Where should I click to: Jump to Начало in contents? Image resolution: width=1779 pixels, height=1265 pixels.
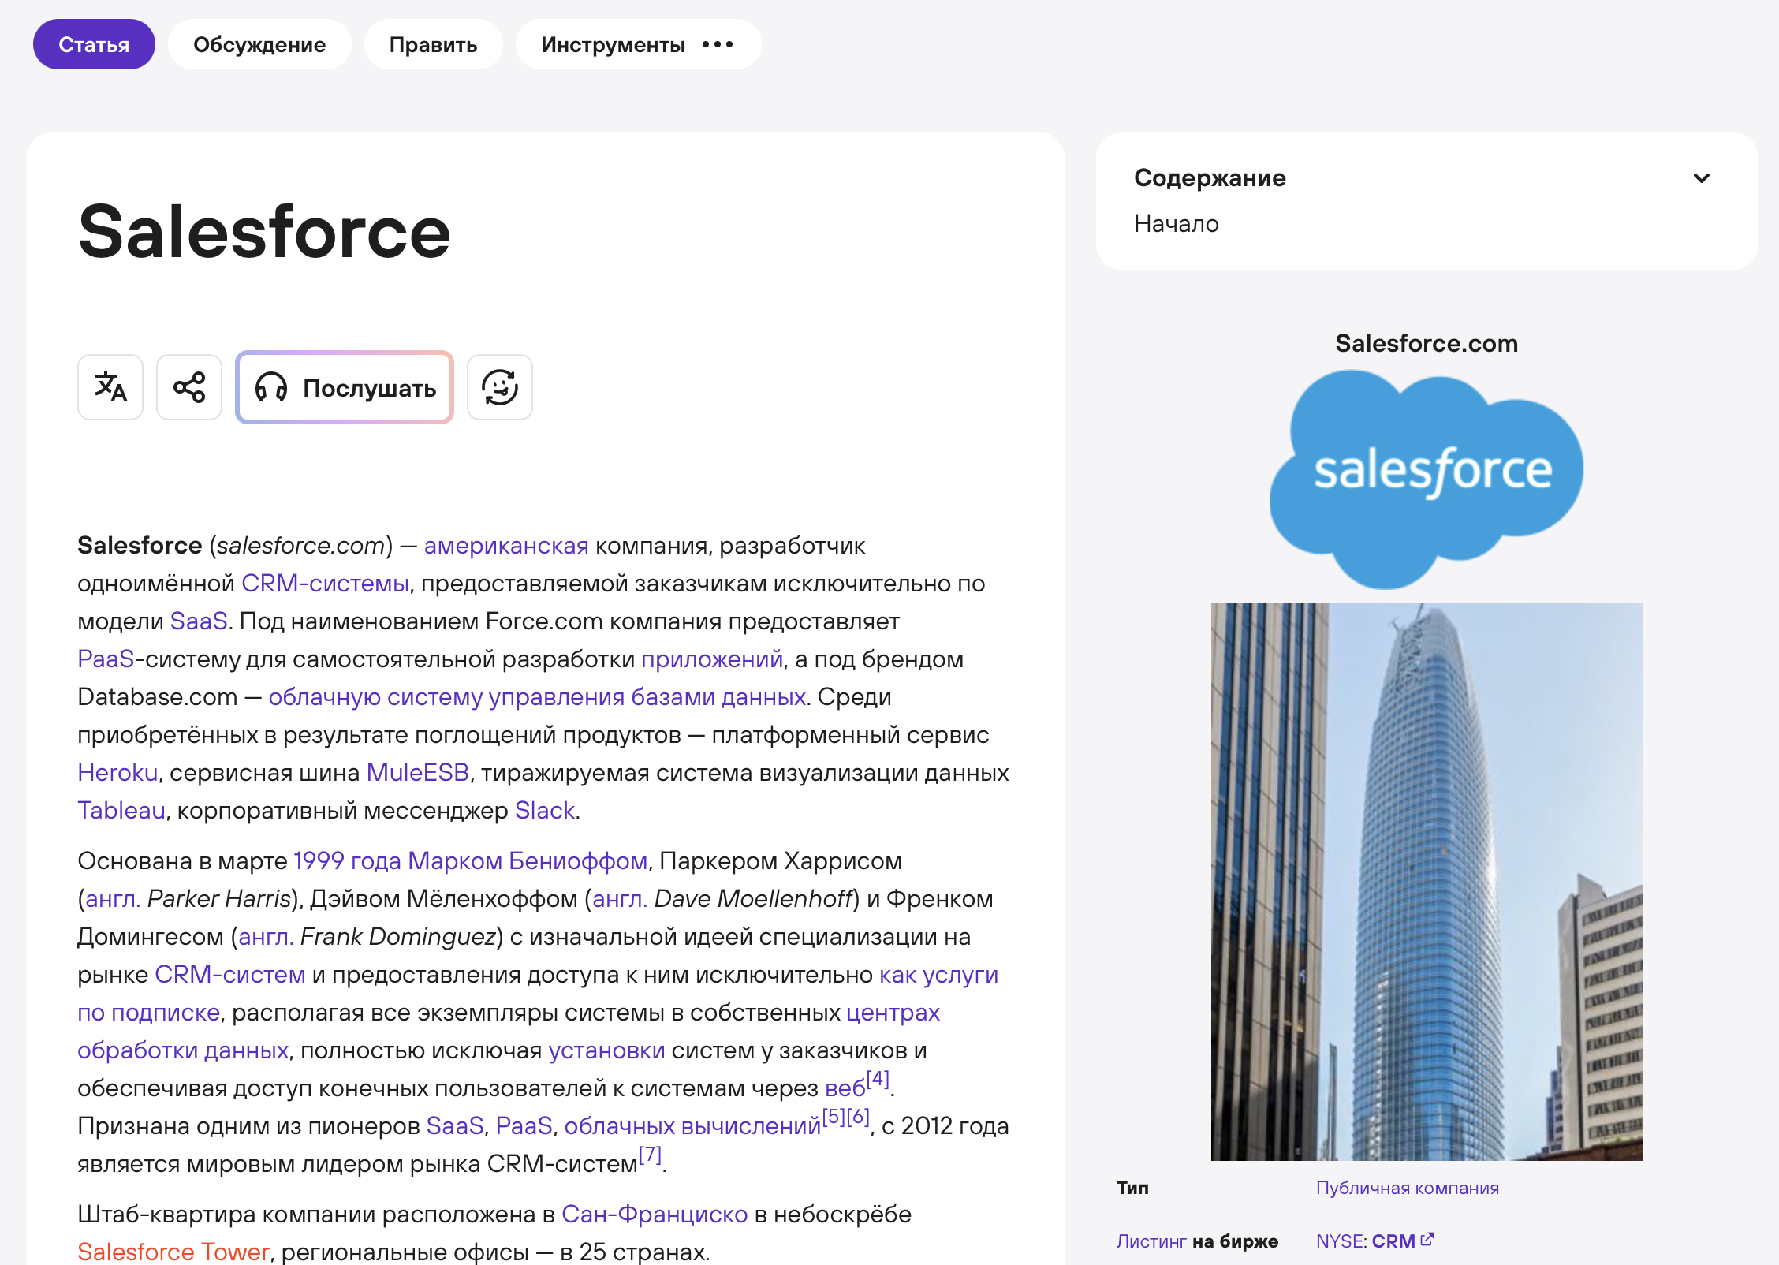point(1176,224)
